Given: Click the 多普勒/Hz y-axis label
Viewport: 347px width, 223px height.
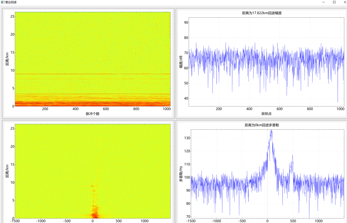Looking at the screenshot, I should [x=181, y=174].
